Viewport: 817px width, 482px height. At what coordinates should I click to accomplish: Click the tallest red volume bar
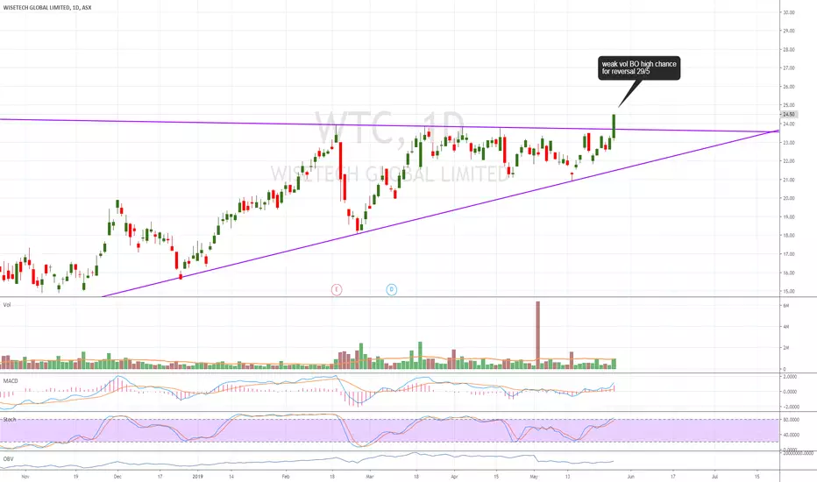pyautogui.click(x=537, y=335)
